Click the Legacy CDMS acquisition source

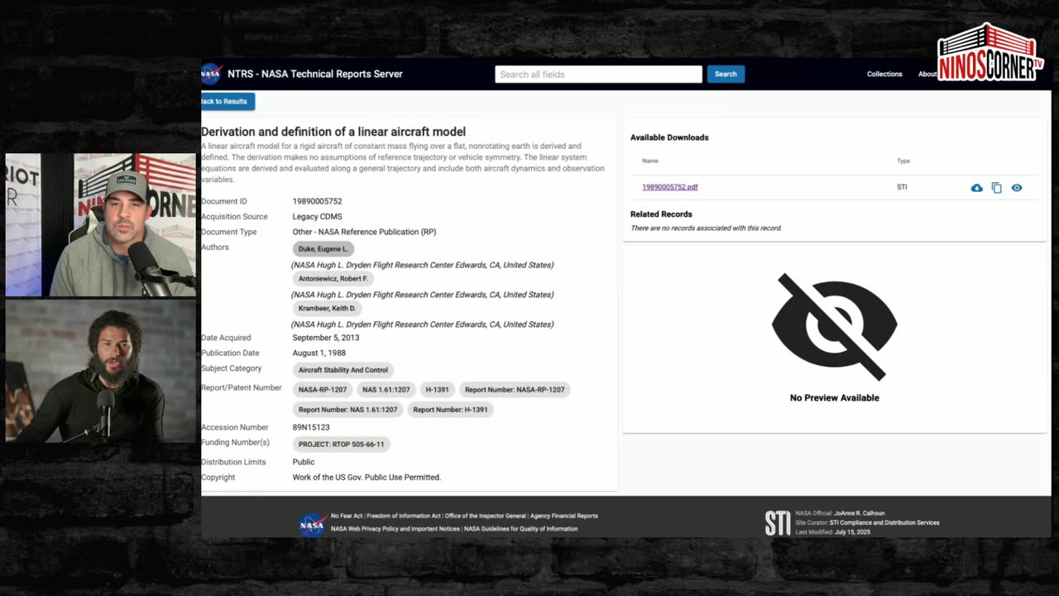click(x=317, y=217)
